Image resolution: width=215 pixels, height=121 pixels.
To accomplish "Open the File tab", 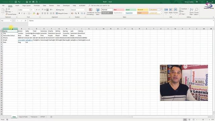I will pos(3,6).
